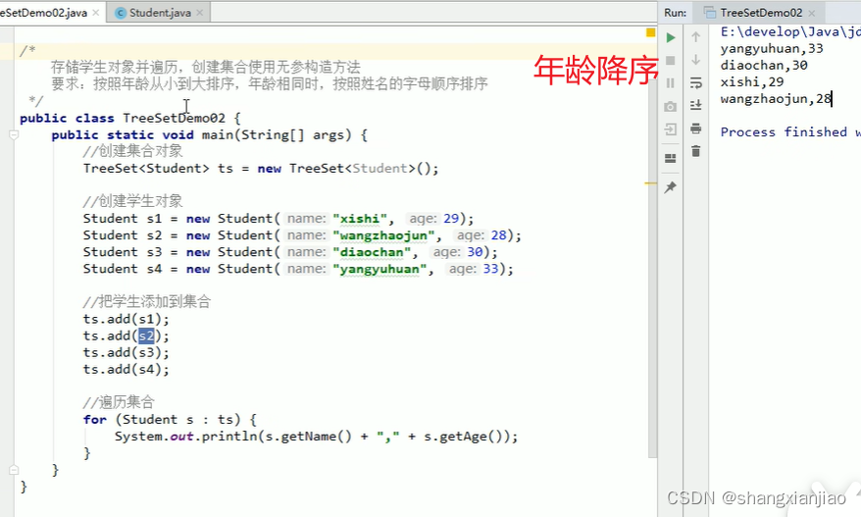861x517 pixels.
Task: Click the selected s2 in ts.add
Action: [146, 336]
